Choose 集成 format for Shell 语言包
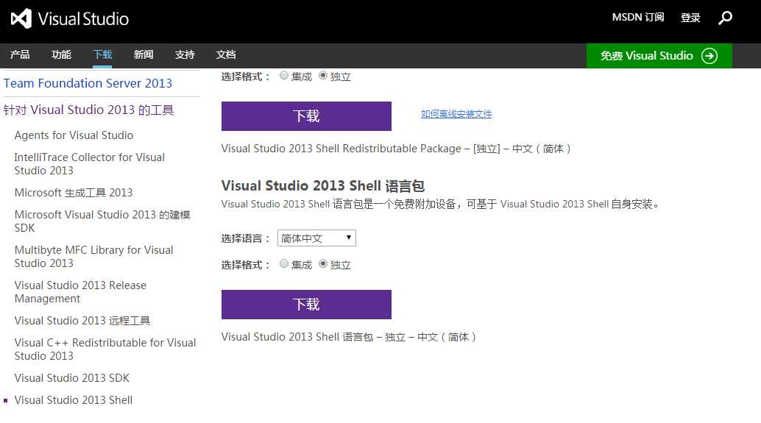 (x=284, y=263)
